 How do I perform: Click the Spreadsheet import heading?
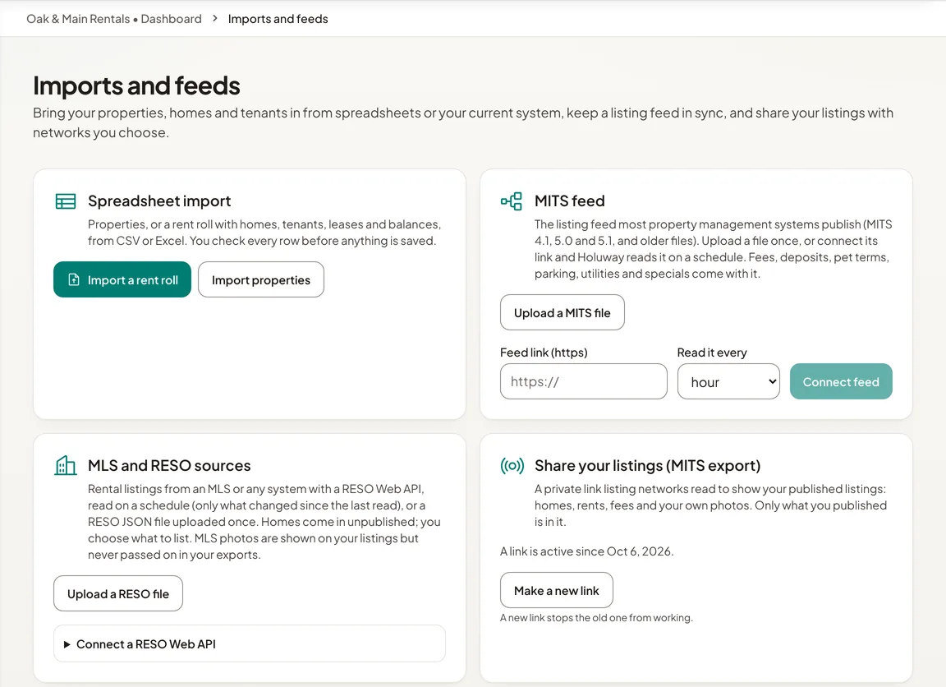tap(159, 201)
